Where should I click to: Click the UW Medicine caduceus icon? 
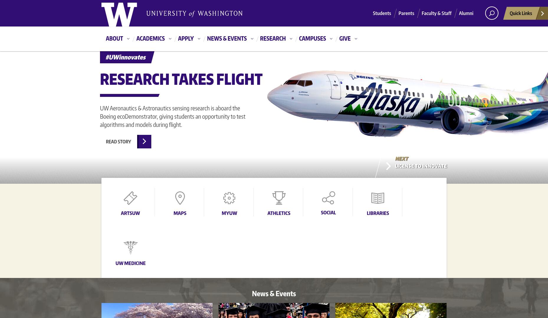tap(130, 248)
